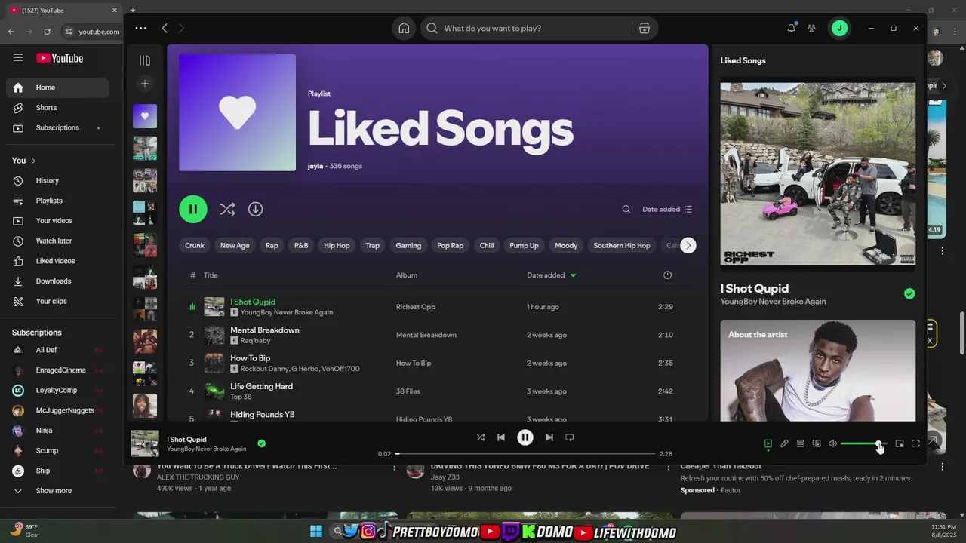Open Browse icon in search bar

(645, 28)
